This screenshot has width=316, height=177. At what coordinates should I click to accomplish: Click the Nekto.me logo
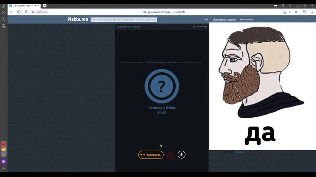[78, 19]
